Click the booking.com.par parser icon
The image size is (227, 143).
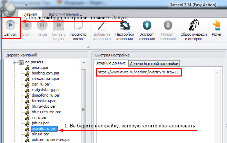point(27,73)
